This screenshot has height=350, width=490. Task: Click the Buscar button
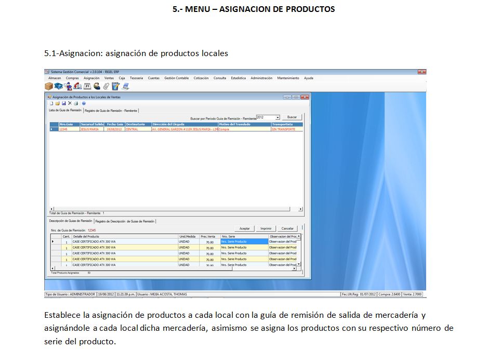[x=292, y=117]
